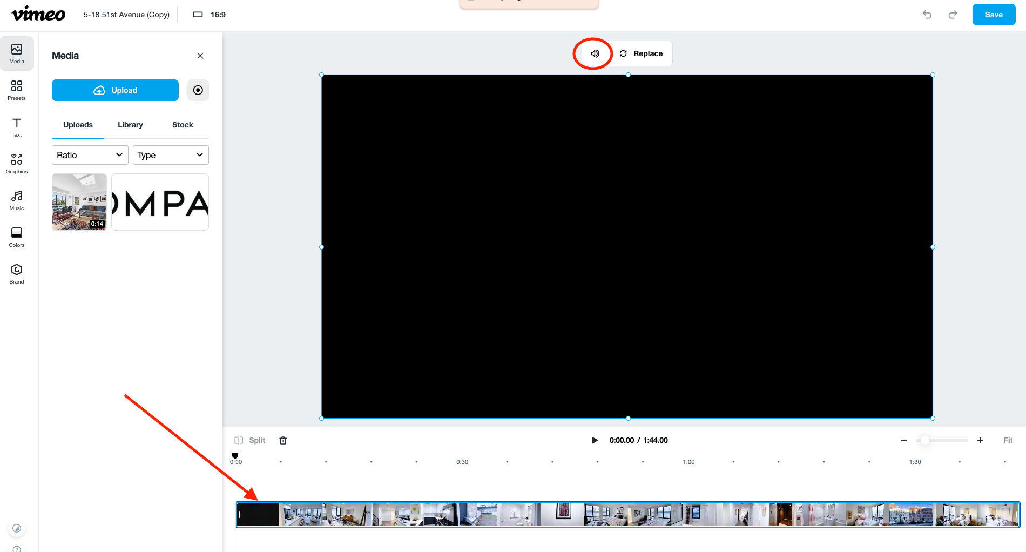Switch to the Uploads tab
This screenshot has height=552, width=1026.
(78, 125)
